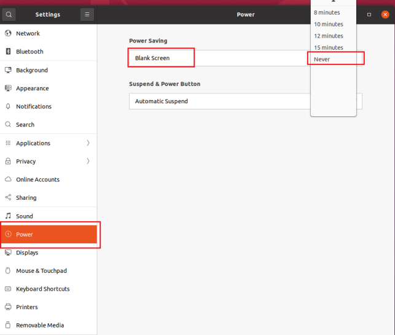
Task: Click the Online Accounts cloud icon
Action: pyautogui.click(x=8, y=179)
